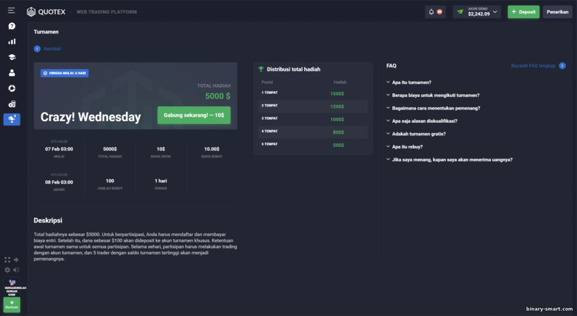Click the Penarikan withdrawal button
The width and height of the screenshot is (577, 316).
click(x=557, y=12)
